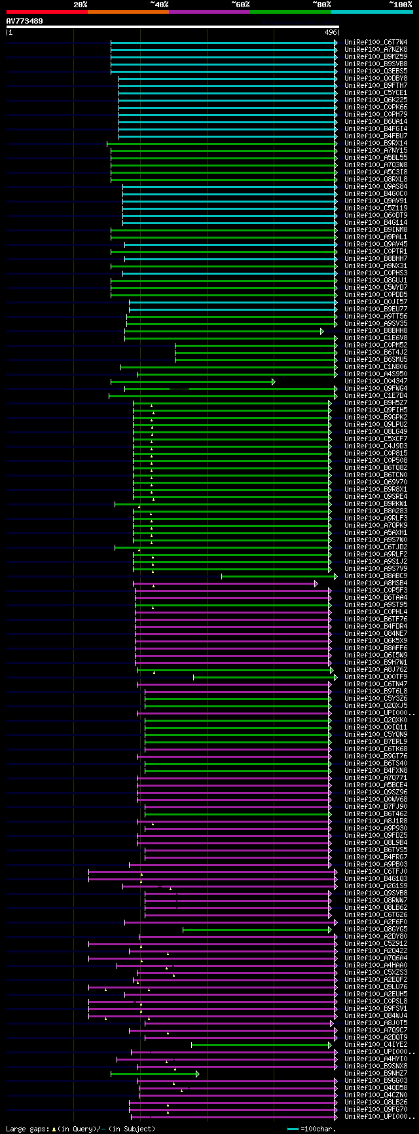
Task: Select label UniRef100_C0P815
Action: click(x=376, y=454)
